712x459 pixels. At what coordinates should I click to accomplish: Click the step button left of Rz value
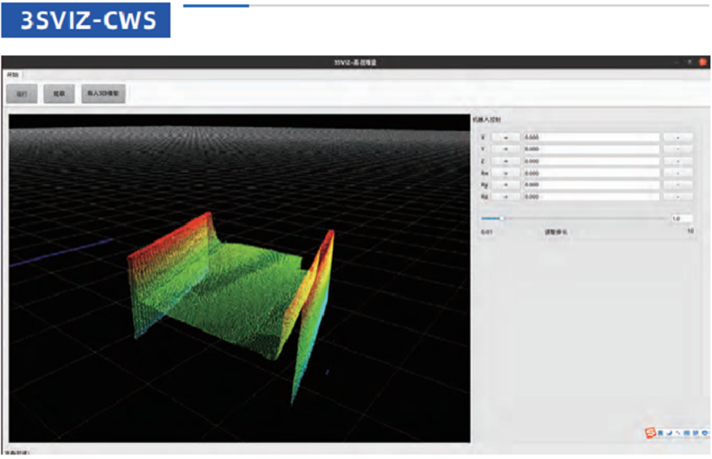point(505,197)
